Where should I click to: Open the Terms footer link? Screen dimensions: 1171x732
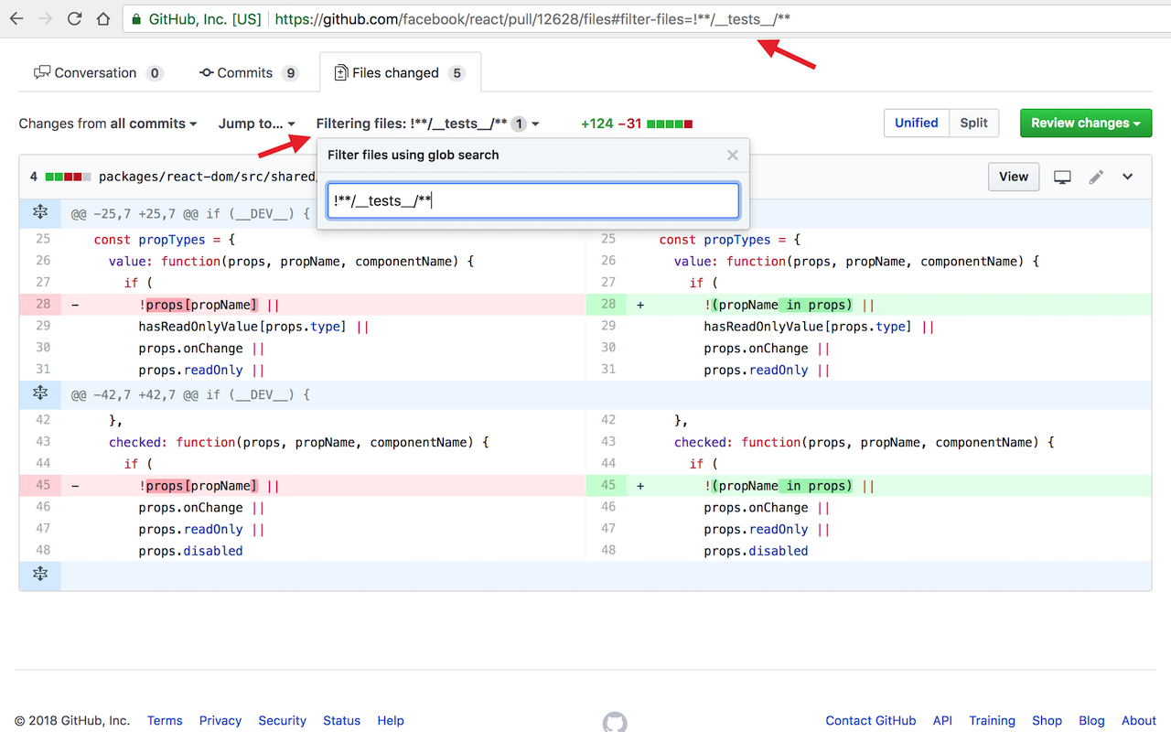(x=165, y=721)
